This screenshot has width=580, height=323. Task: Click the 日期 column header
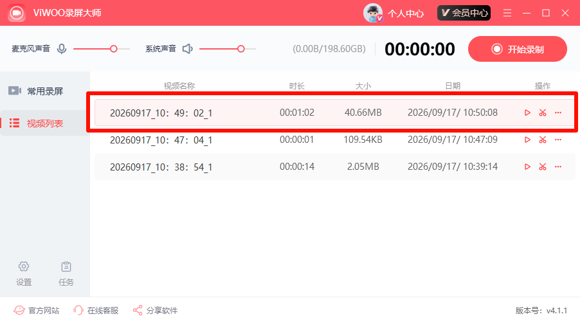[453, 86]
